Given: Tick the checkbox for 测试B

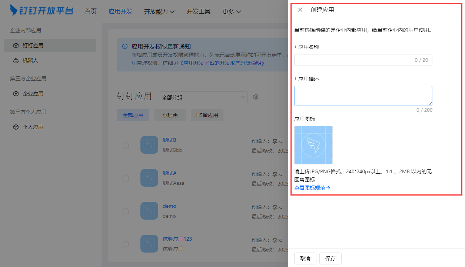Looking at the screenshot, I should click(x=126, y=146).
